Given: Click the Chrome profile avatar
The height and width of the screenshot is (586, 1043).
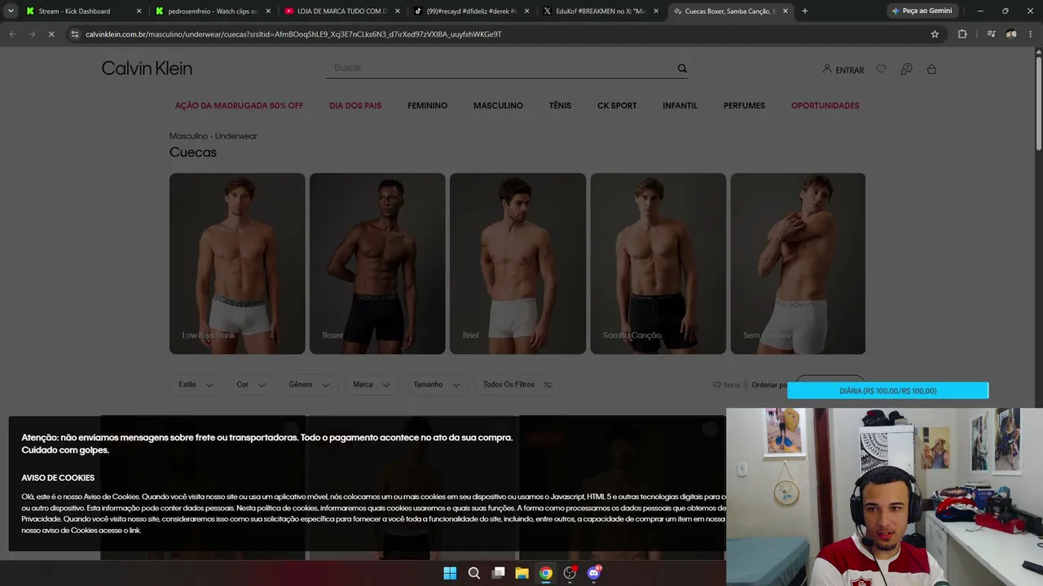Looking at the screenshot, I should 1011,34.
